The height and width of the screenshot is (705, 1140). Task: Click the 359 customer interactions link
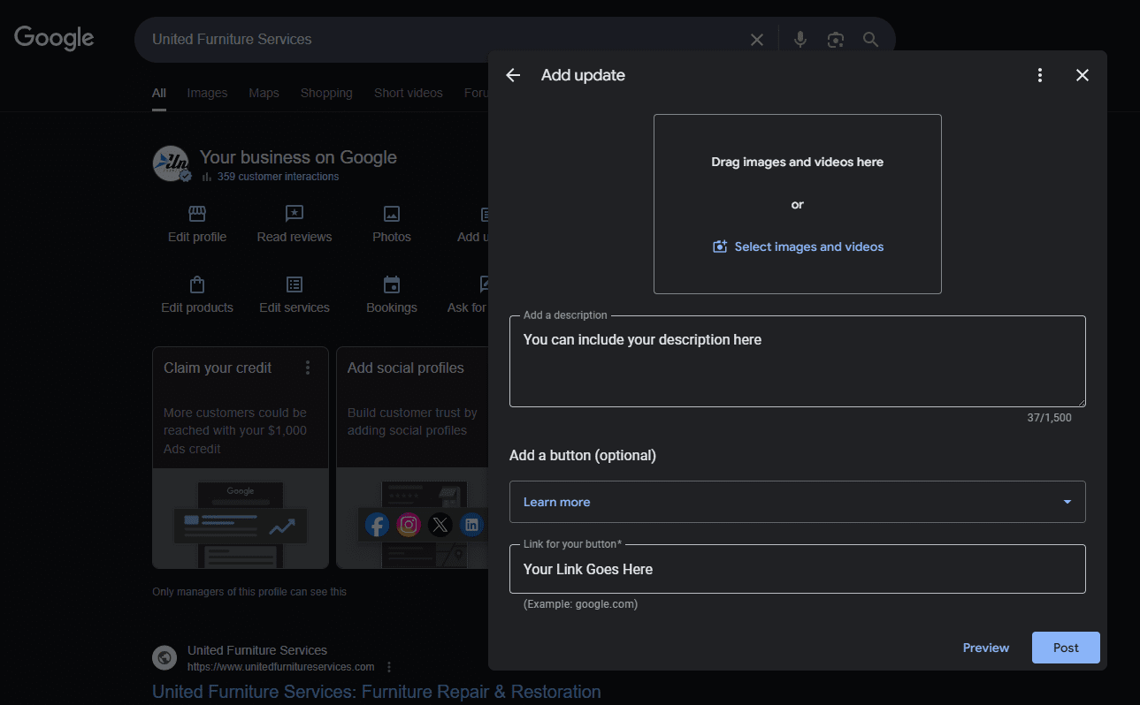pos(278,177)
